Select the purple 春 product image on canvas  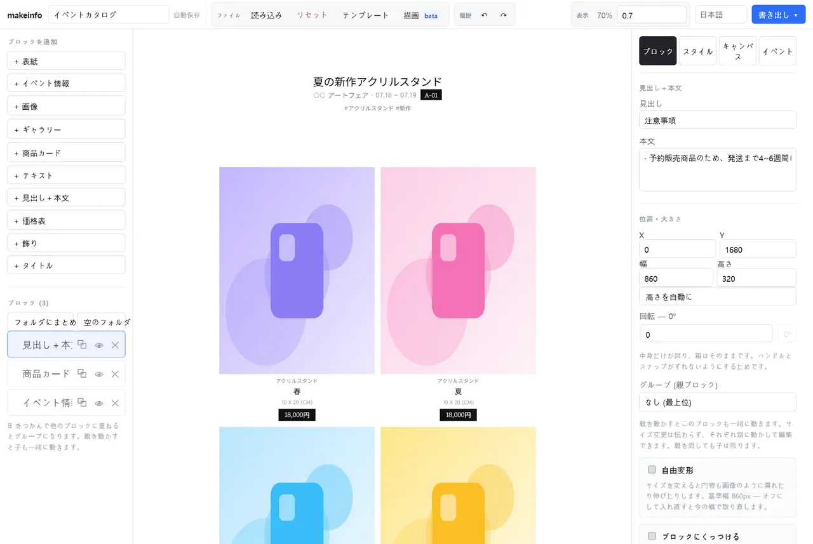(297, 270)
